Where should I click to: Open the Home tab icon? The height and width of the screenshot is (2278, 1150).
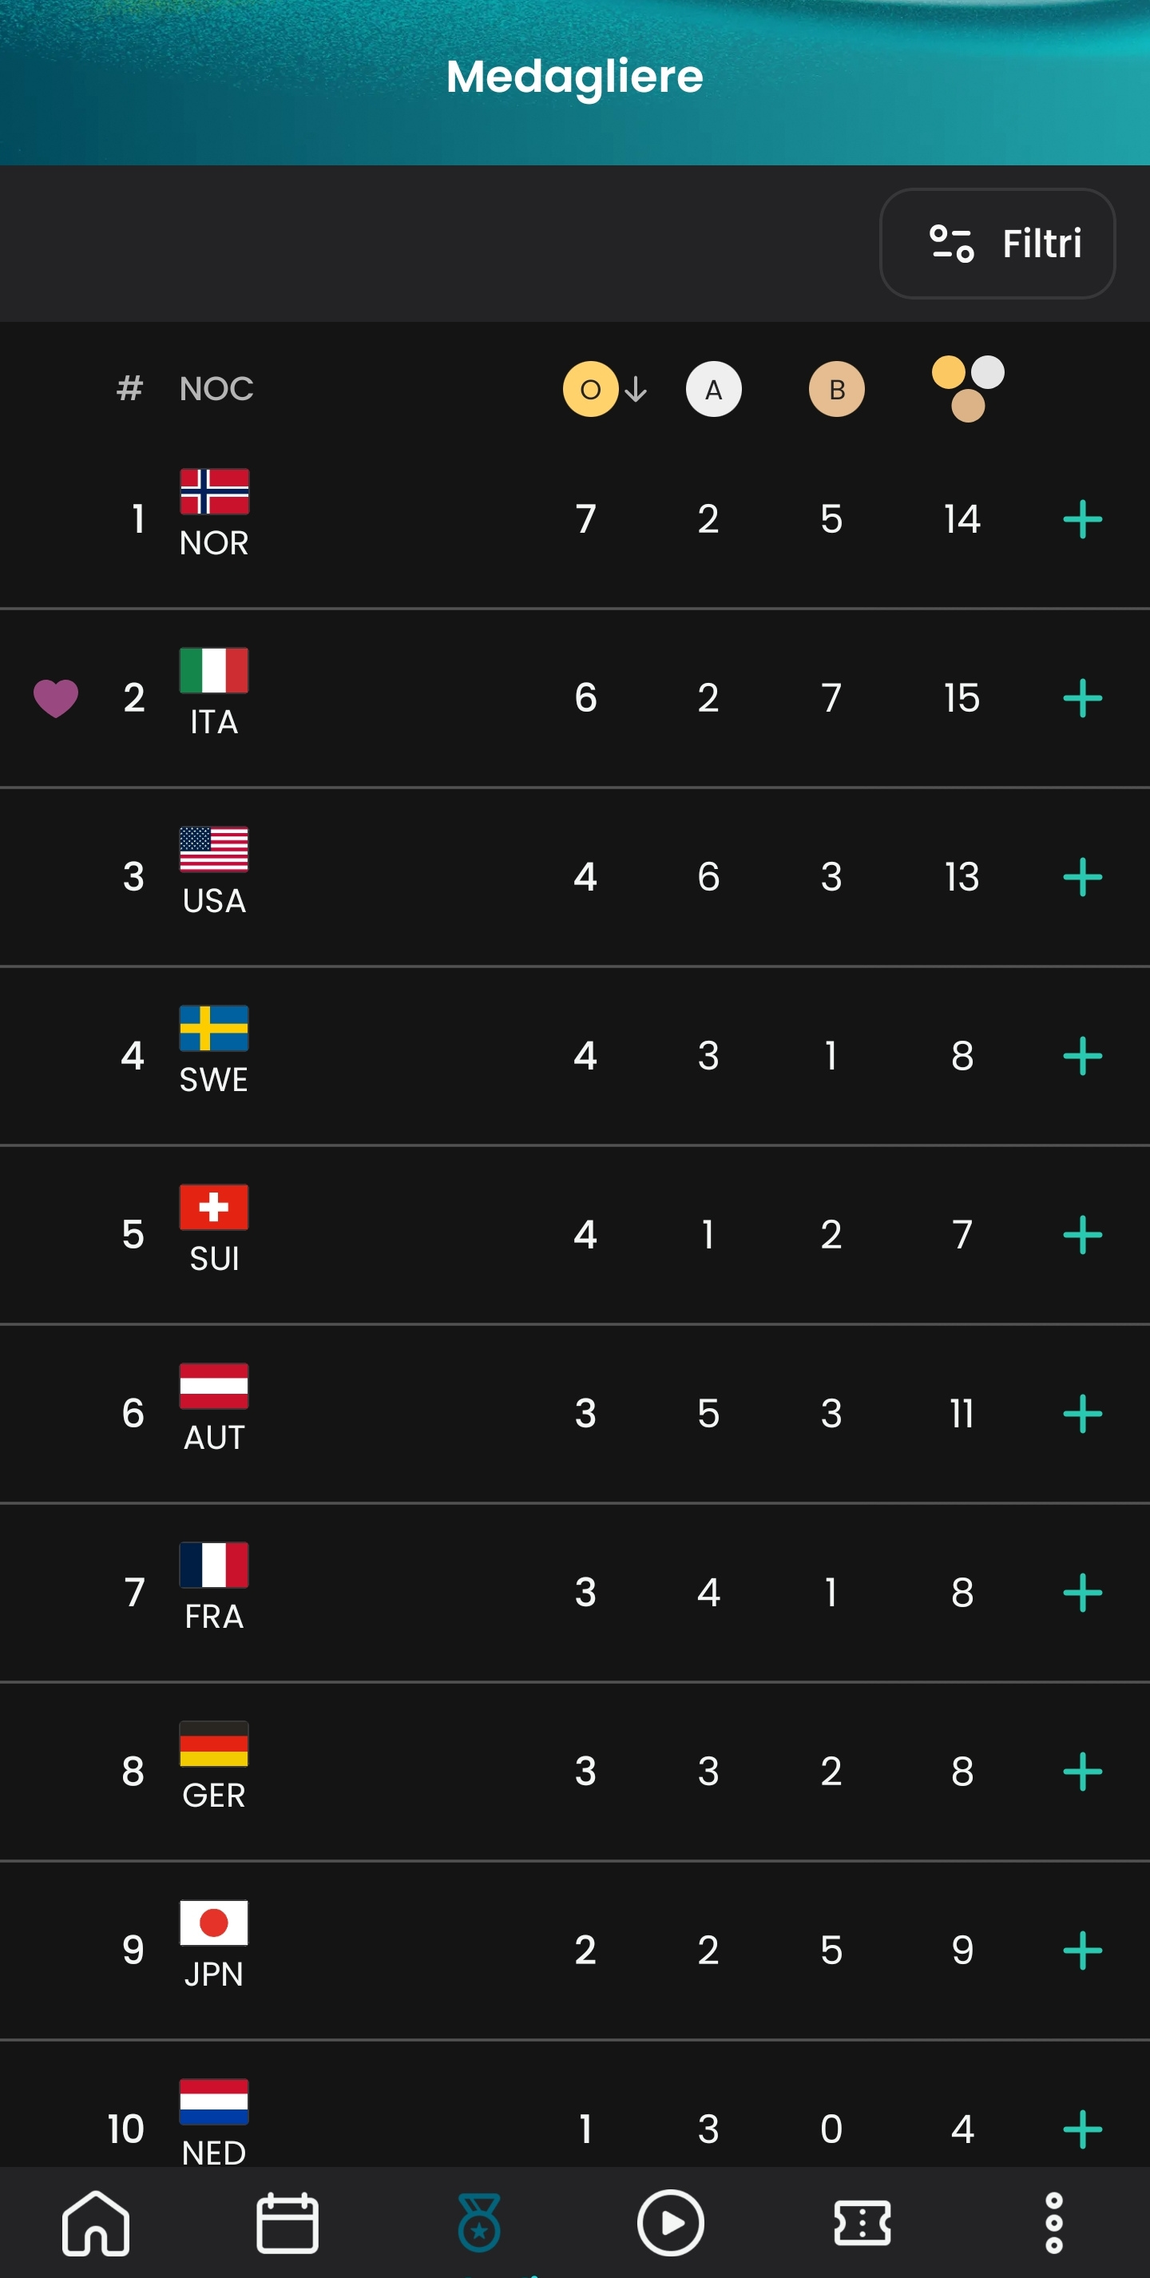tap(96, 2222)
